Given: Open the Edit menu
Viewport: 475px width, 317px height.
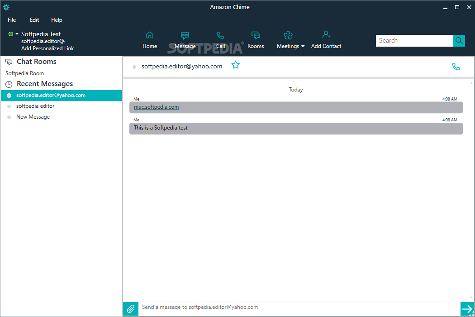Looking at the screenshot, I should click(x=34, y=20).
